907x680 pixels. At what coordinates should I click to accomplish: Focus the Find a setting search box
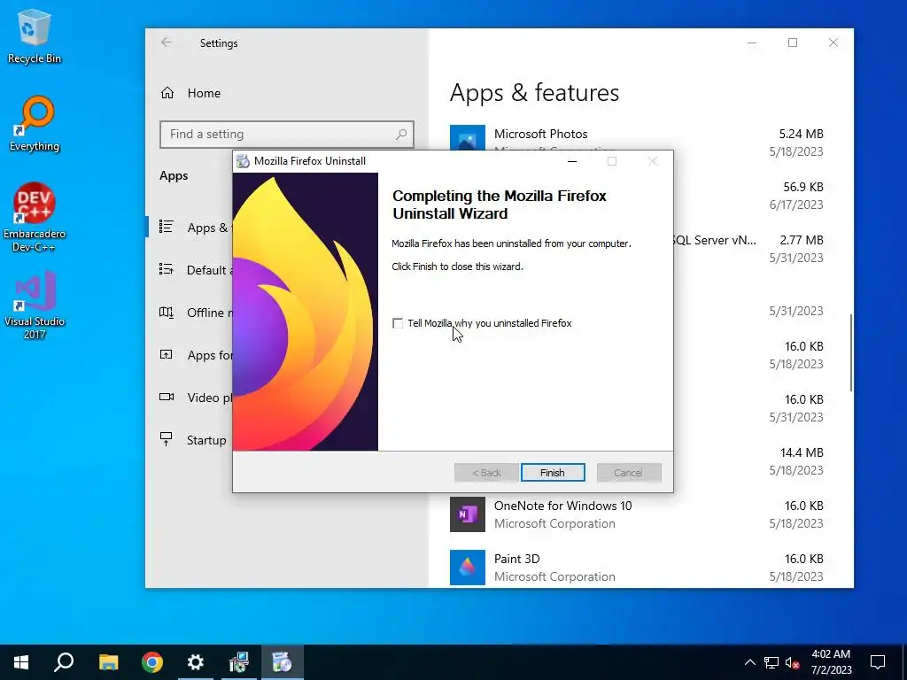287,135
